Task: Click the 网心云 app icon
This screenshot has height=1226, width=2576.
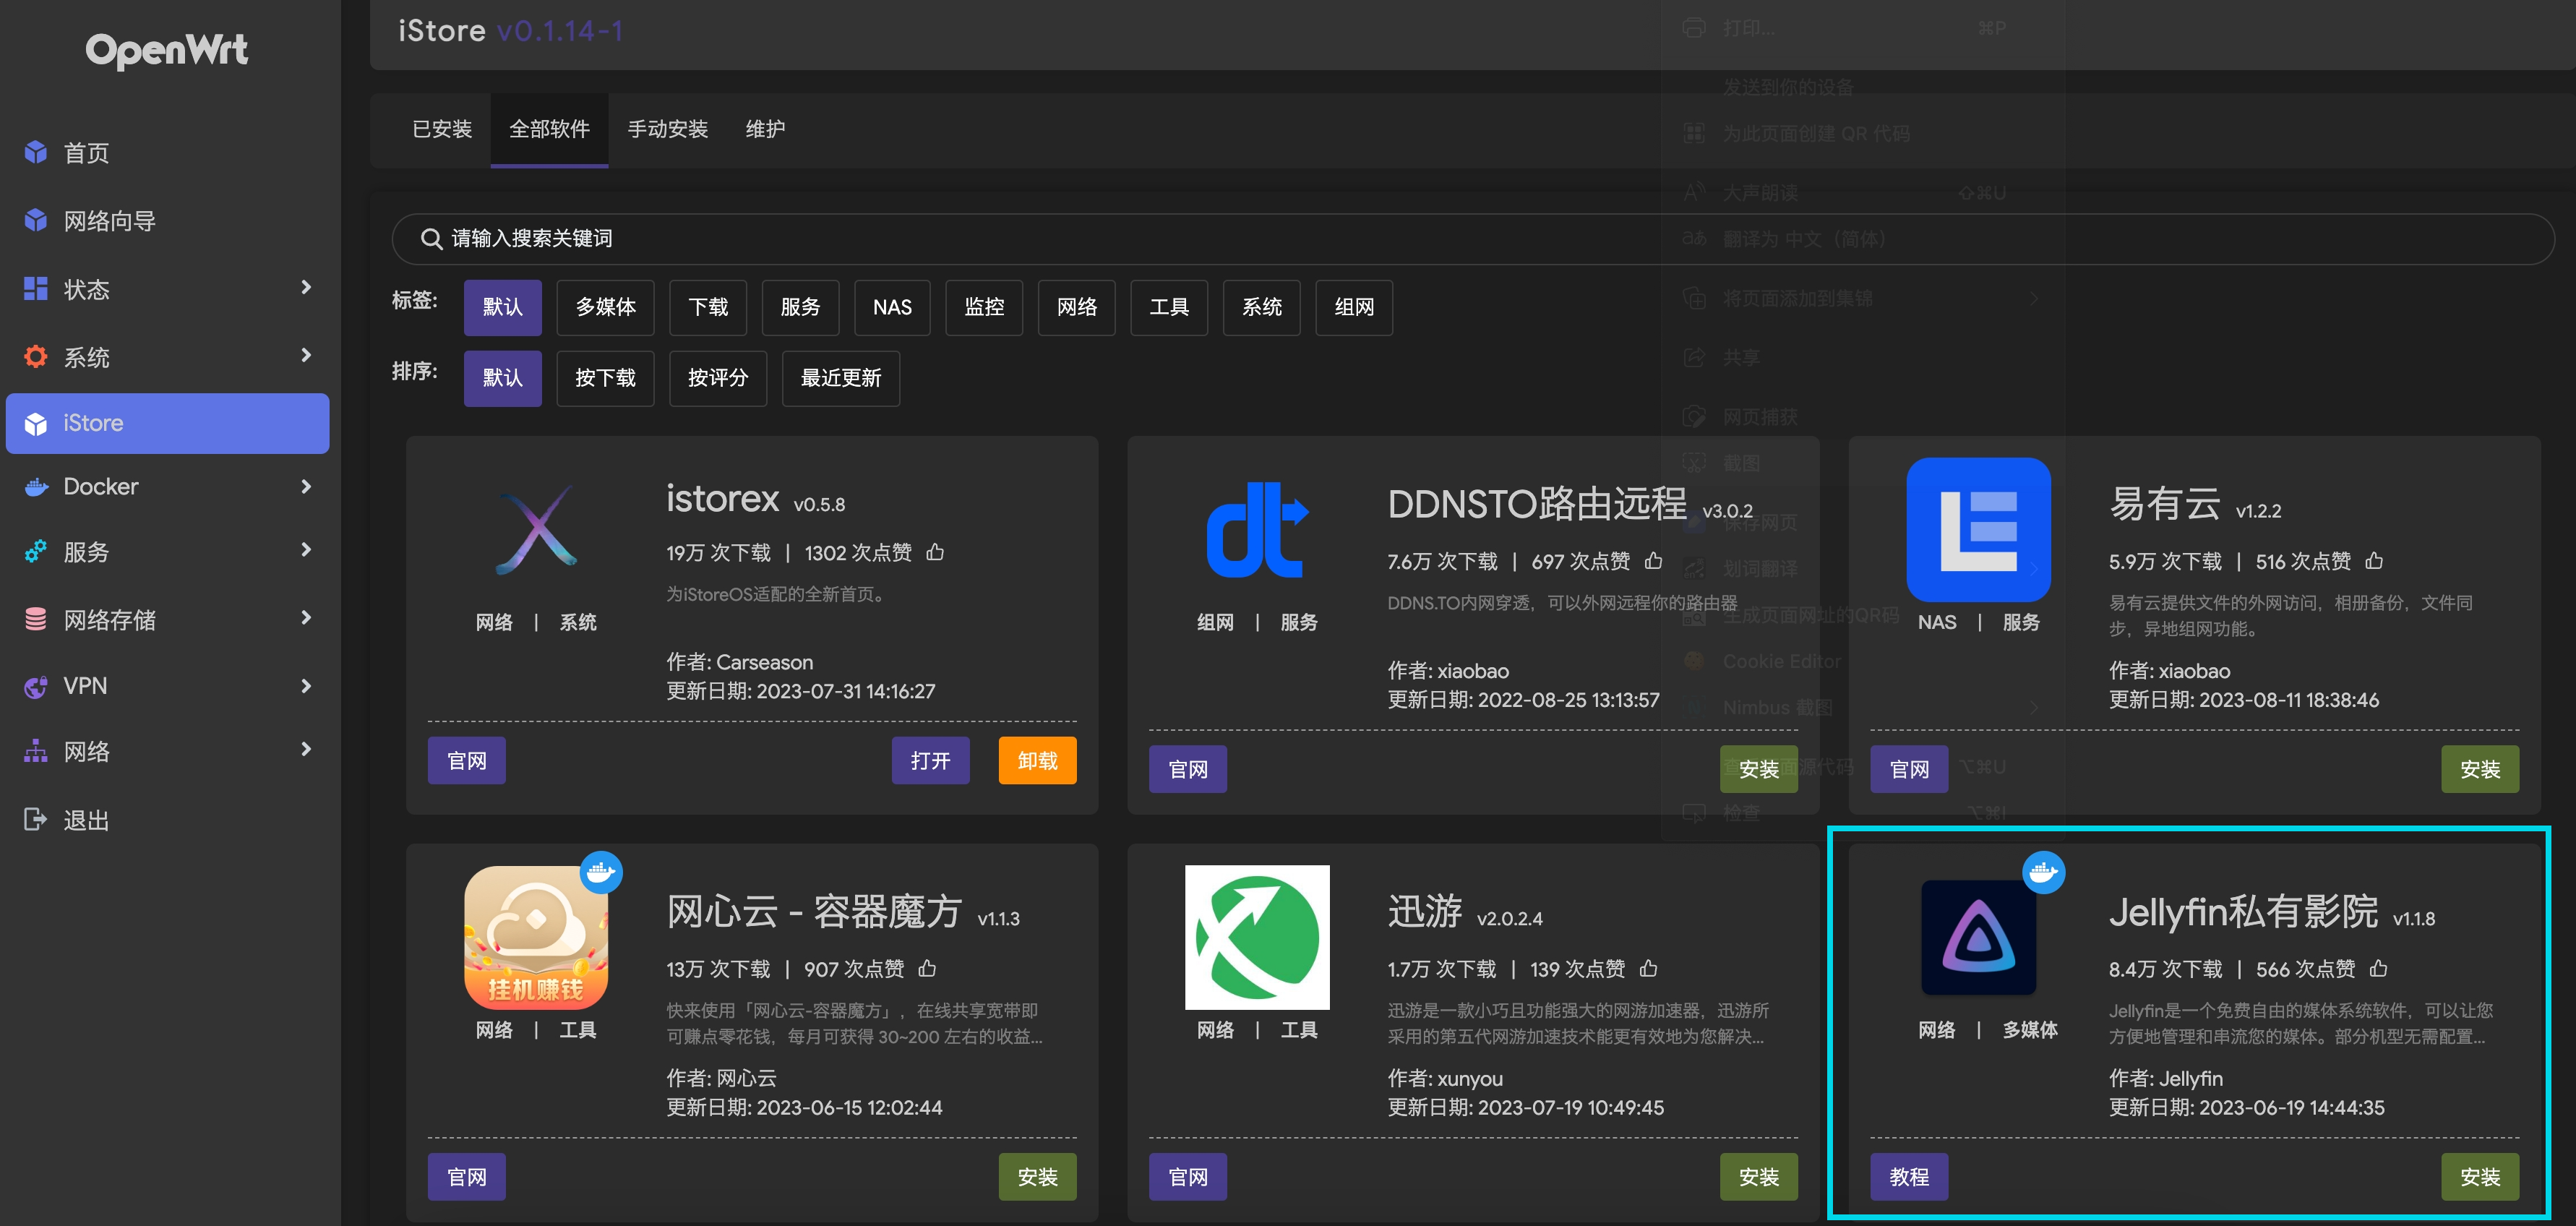Action: click(536, 937)
